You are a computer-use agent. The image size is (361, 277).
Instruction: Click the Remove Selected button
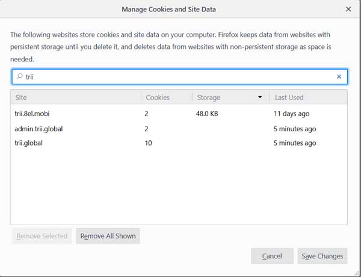[42, 236]
